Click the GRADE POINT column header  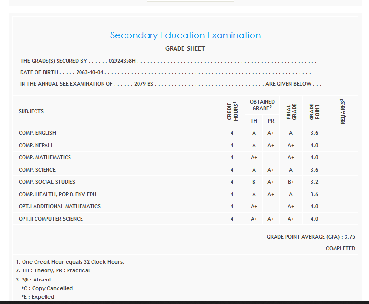click(x=314, y=111)
